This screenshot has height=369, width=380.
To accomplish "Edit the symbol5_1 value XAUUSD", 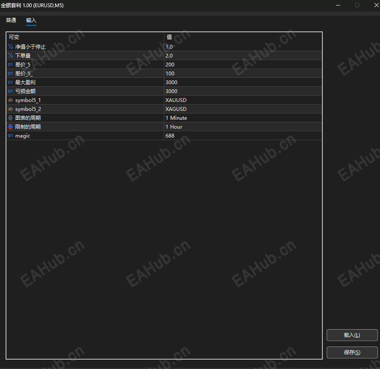I will (x=243, y=100).
